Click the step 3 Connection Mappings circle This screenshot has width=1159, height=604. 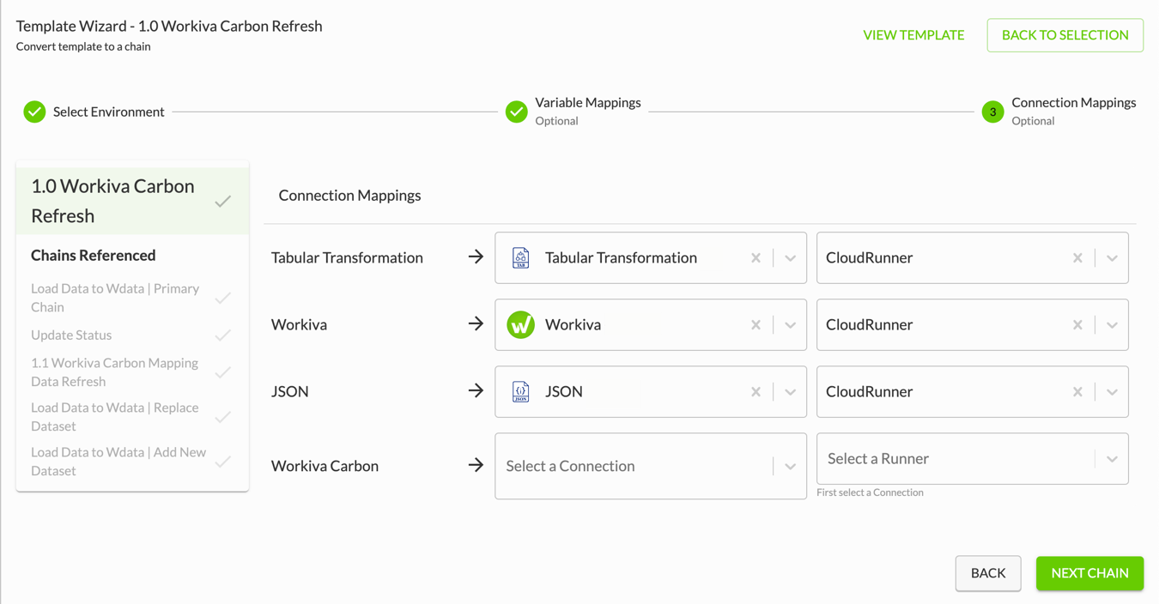click(x=992, y=112)
